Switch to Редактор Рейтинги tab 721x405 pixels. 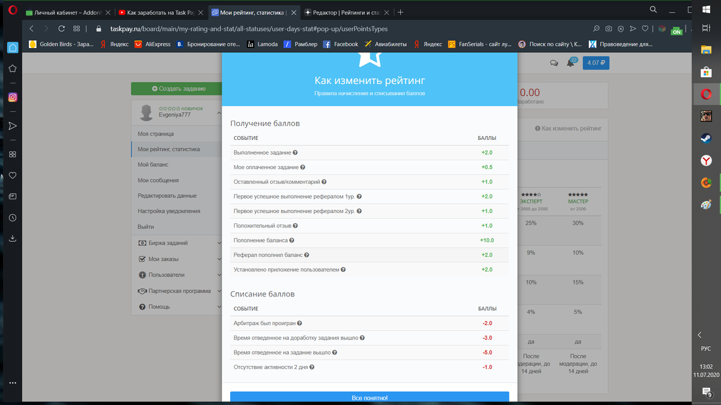click(347, 12)
